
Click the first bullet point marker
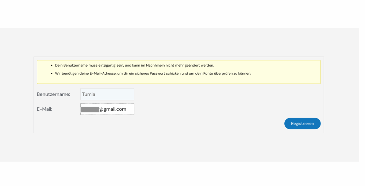pyautogui.click(x=52, y=66)
